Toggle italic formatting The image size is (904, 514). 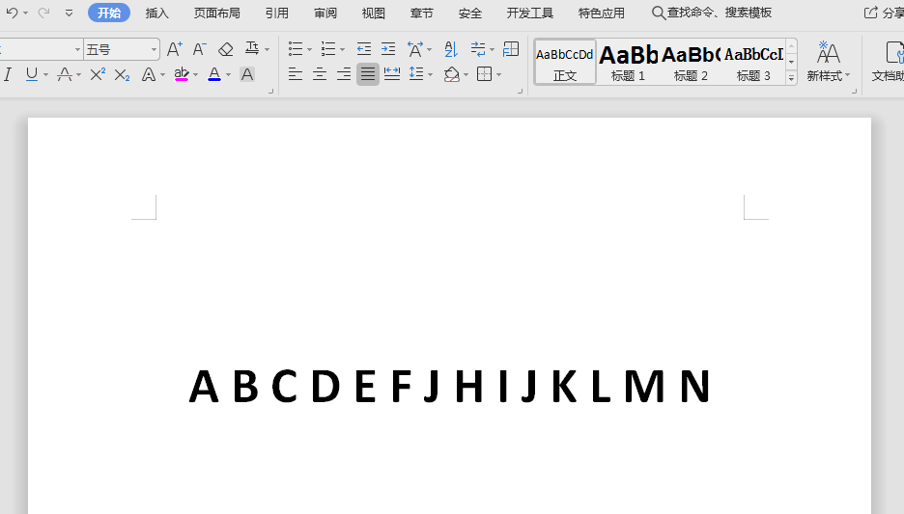[8, 74]
